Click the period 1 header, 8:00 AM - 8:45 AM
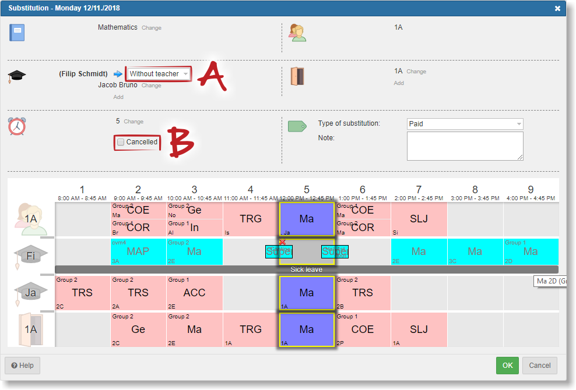The image size is (576, 390). [82, 193]
